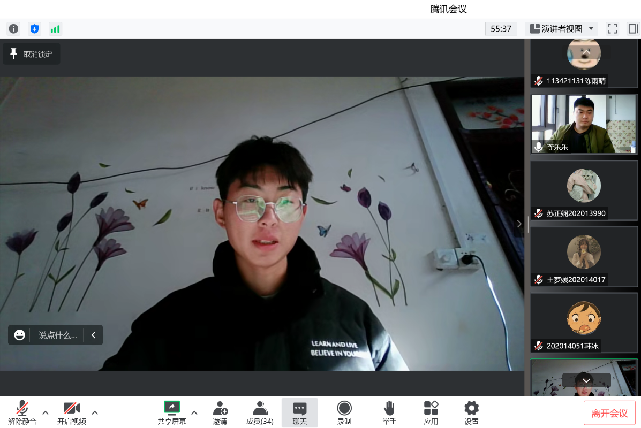This screenshot has width=641, height=428.
Task: Open the 演讲者视图 view dropdown
Action: coord(562,29)
